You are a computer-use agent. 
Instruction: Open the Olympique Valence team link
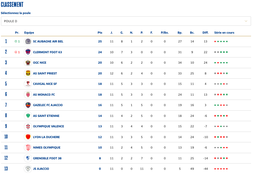tap(48, 126)
